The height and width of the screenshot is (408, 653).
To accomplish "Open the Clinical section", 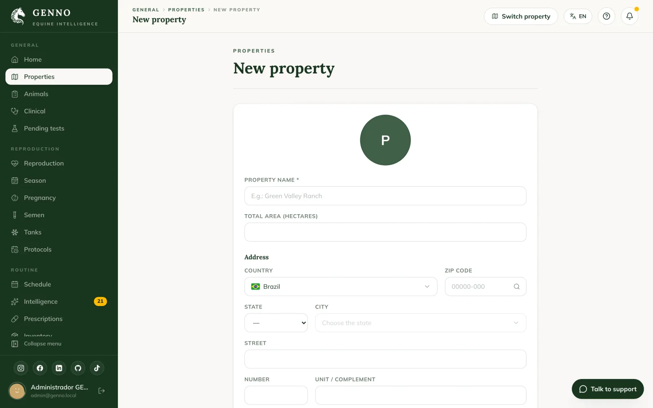I will click(x=59, y=111).
